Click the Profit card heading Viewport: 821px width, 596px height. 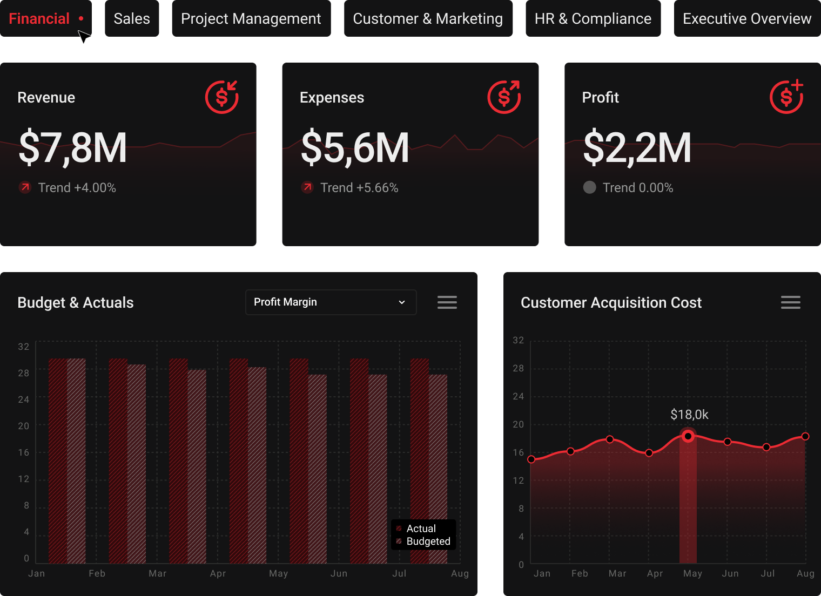point(601,98)
